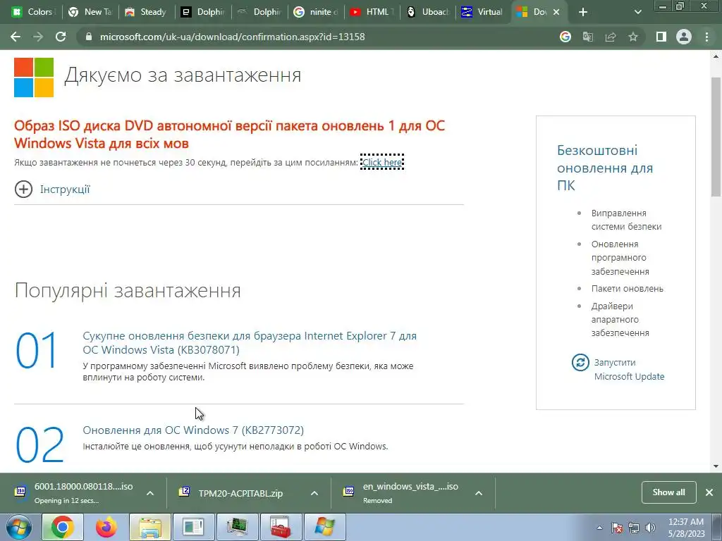Reload the Microsoft download page

coord(61,37)
